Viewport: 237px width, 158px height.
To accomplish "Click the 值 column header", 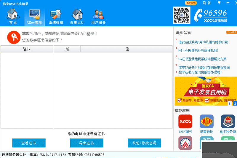I will [126, 49].
